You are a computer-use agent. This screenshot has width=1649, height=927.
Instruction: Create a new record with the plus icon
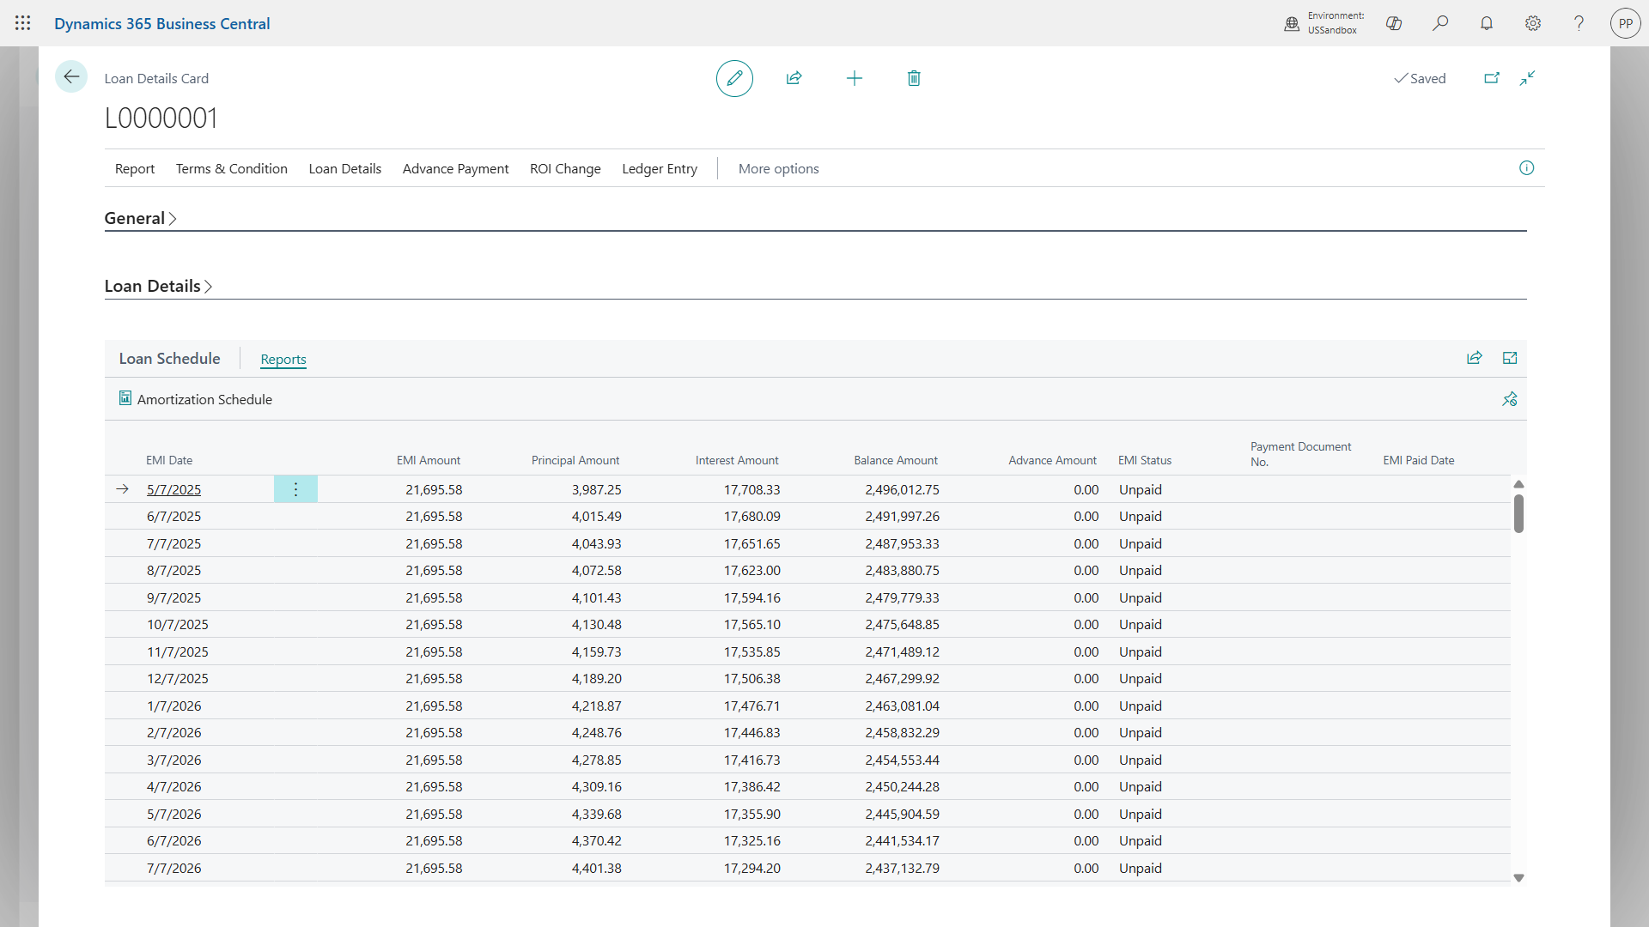tap(855, 78)
